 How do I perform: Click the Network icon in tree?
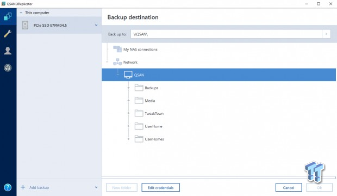click(117, 62)
